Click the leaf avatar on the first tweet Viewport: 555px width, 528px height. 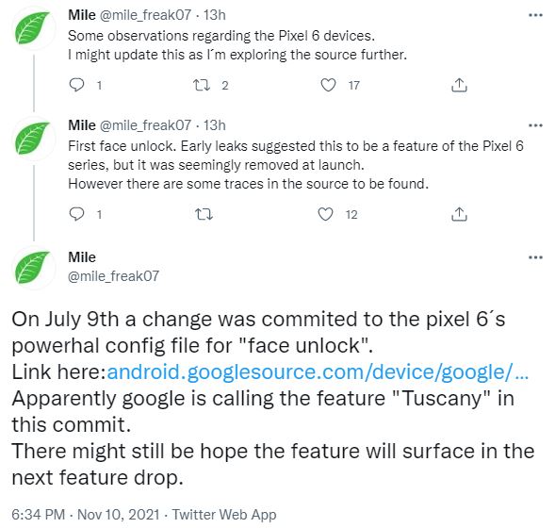[33, 27]
